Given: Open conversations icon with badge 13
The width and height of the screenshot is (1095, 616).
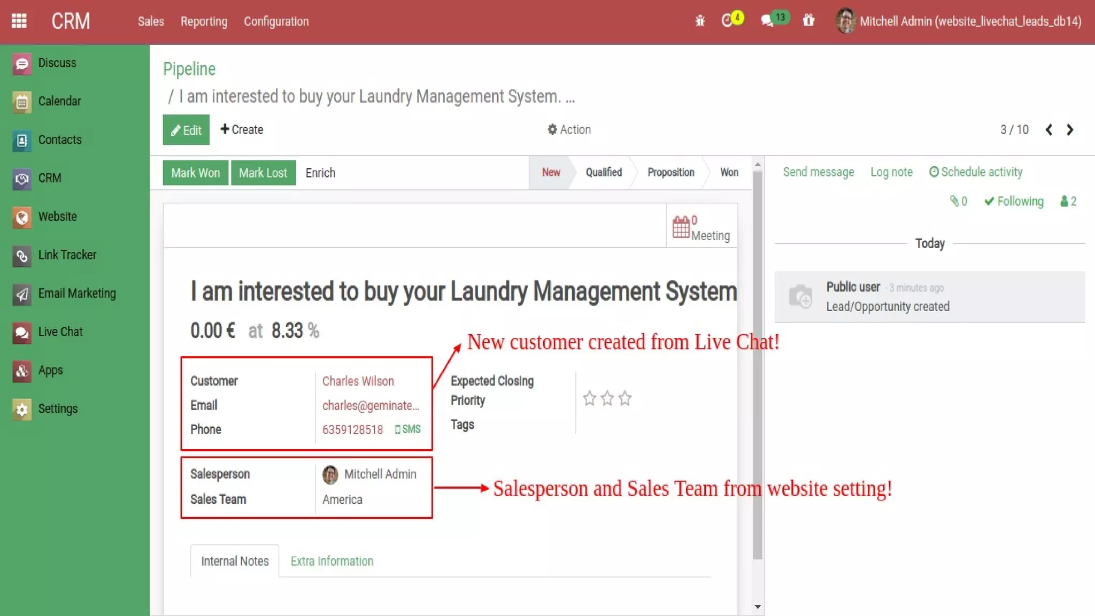Looking at the screenshot, I should coord(768,21).
